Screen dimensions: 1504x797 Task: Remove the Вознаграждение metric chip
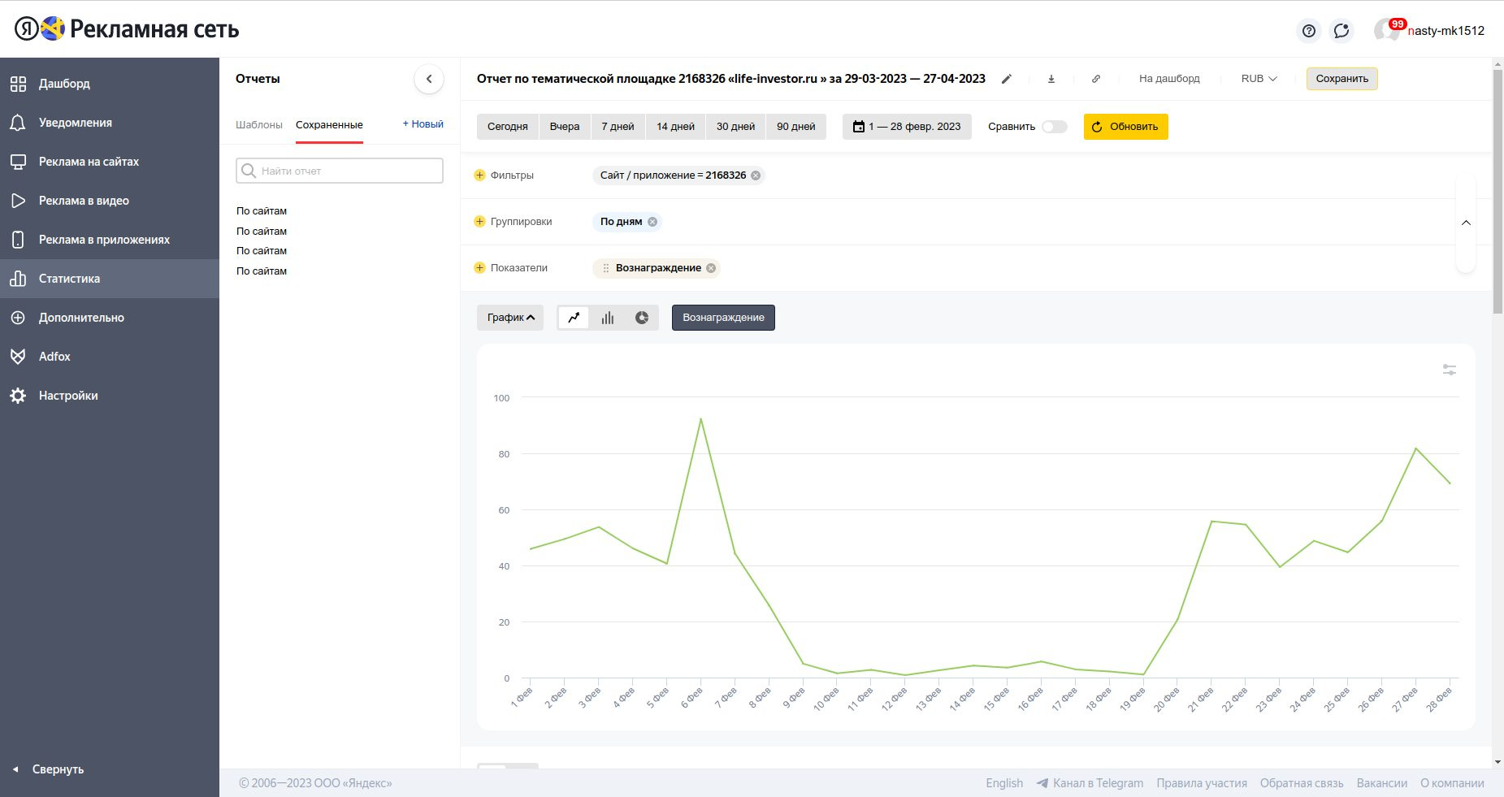pyautogui.click(x=711, y=268)
